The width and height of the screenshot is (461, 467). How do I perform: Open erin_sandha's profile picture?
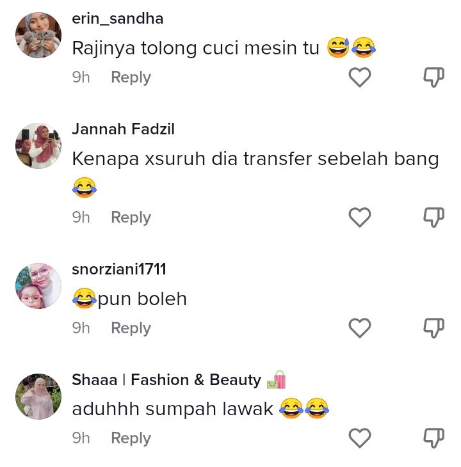tap(38, 35)
